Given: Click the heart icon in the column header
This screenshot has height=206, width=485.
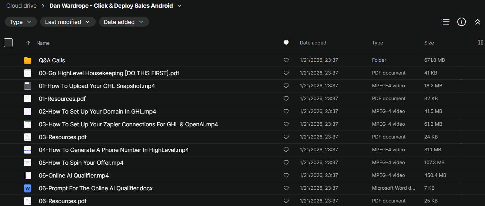Looking at the screenshot, I should [x=286, y=43].
